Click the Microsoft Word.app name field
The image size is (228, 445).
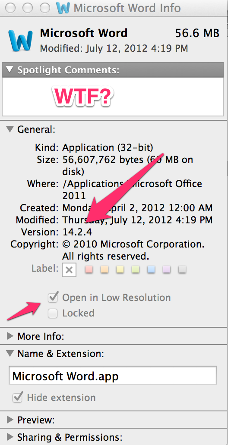113,376
